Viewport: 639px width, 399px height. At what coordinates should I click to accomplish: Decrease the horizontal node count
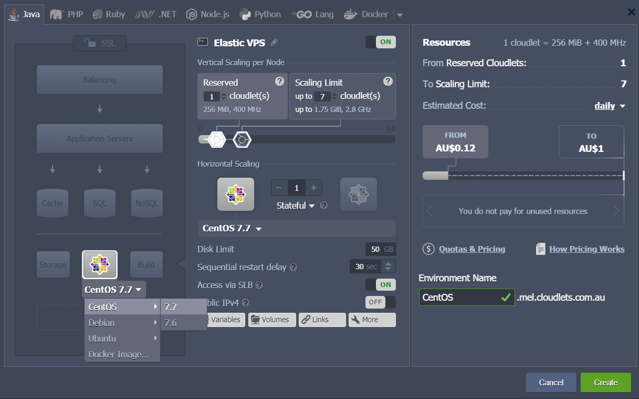[278, 188]
